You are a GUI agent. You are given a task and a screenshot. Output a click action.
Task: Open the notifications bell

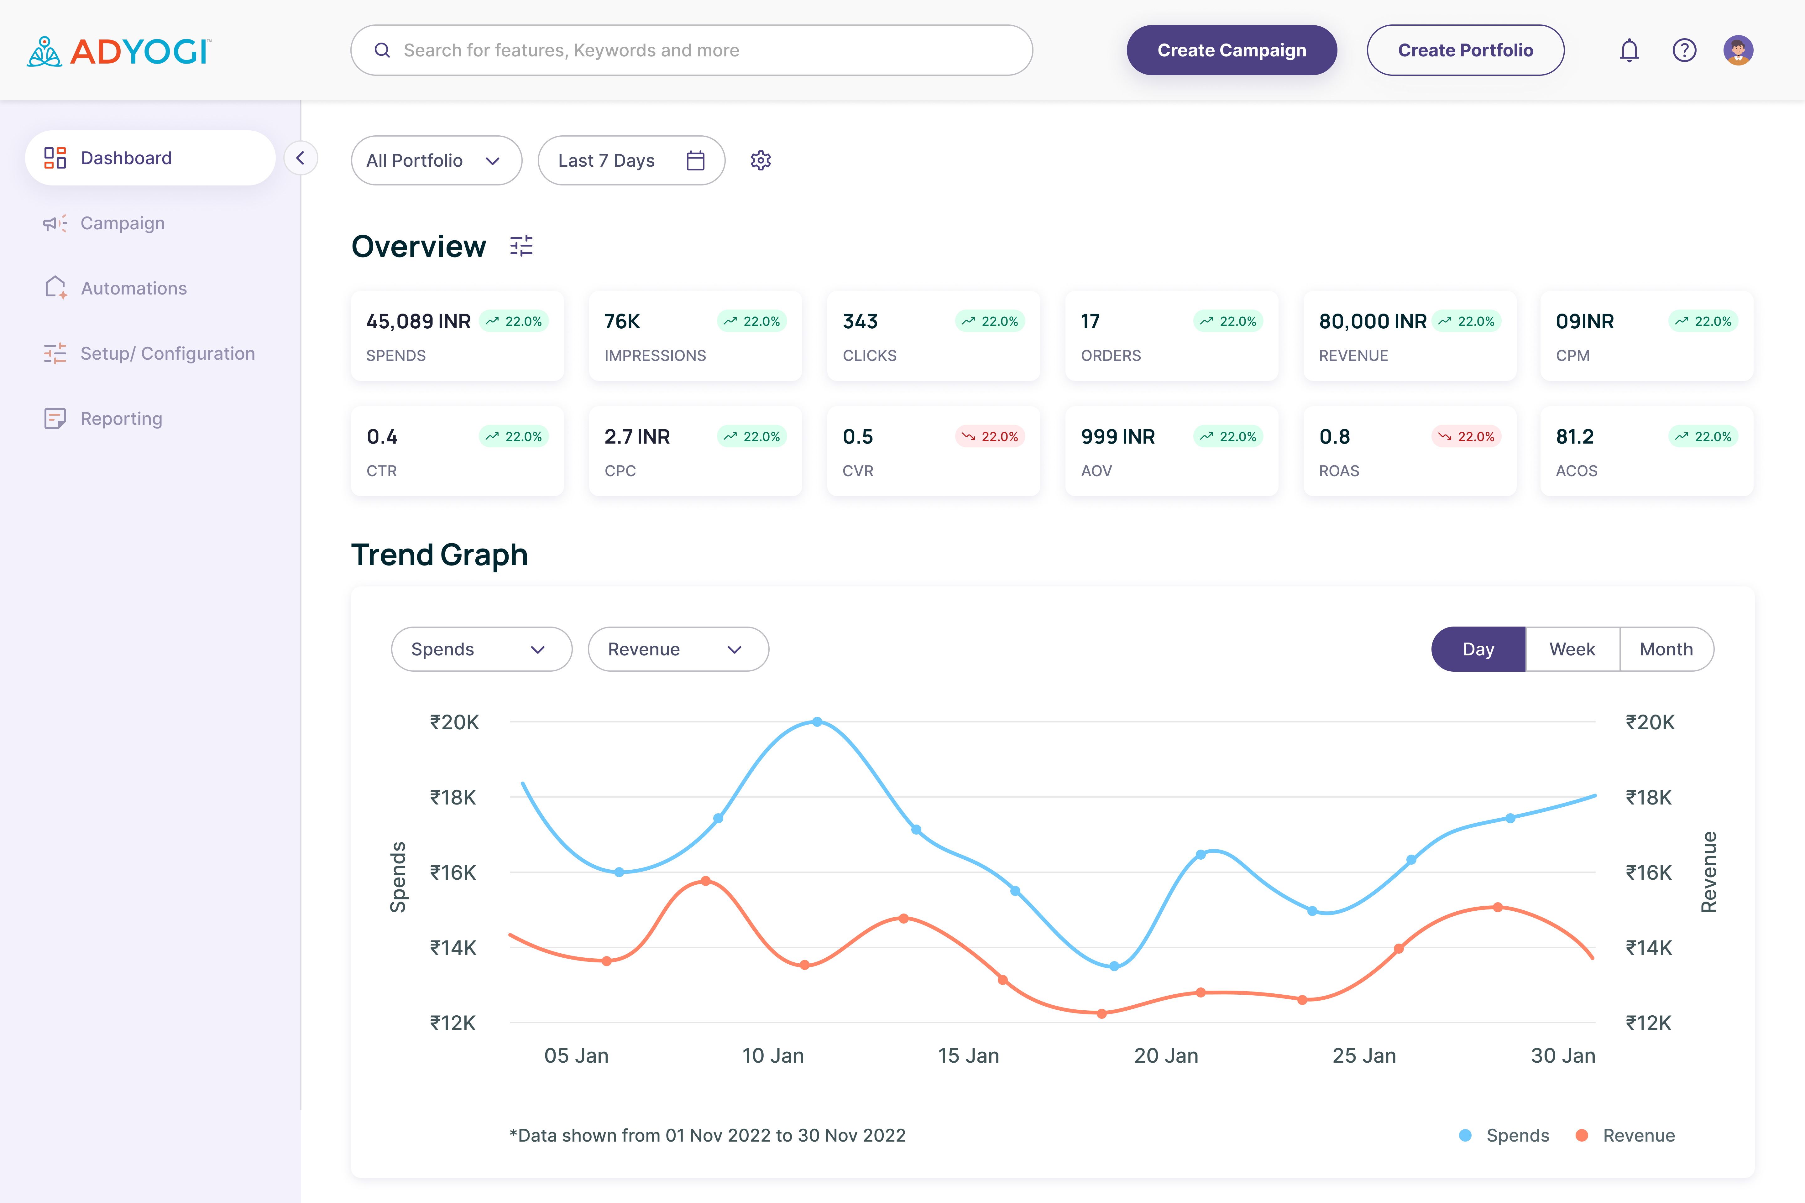1629,51
